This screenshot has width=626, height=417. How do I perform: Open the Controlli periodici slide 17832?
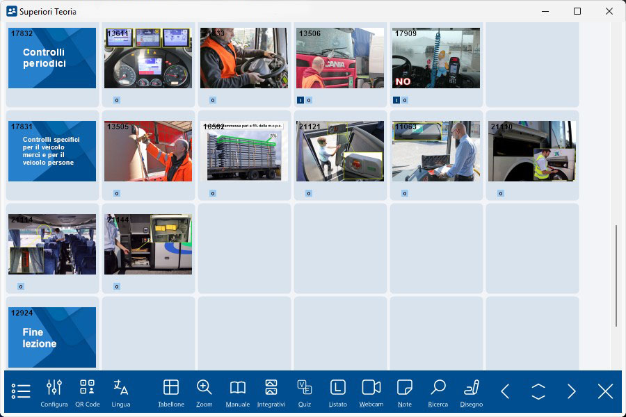[52, 58]
